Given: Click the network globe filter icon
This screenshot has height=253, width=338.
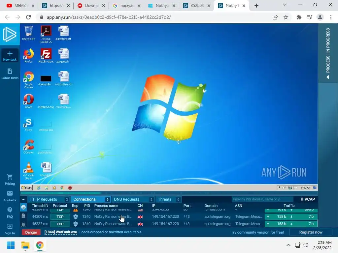Looking at the screenshot, I should (23, 208).
